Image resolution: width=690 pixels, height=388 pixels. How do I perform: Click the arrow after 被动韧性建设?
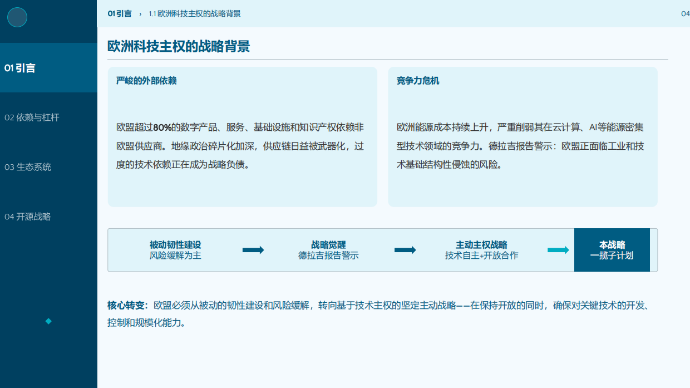[x=253, y=250]
